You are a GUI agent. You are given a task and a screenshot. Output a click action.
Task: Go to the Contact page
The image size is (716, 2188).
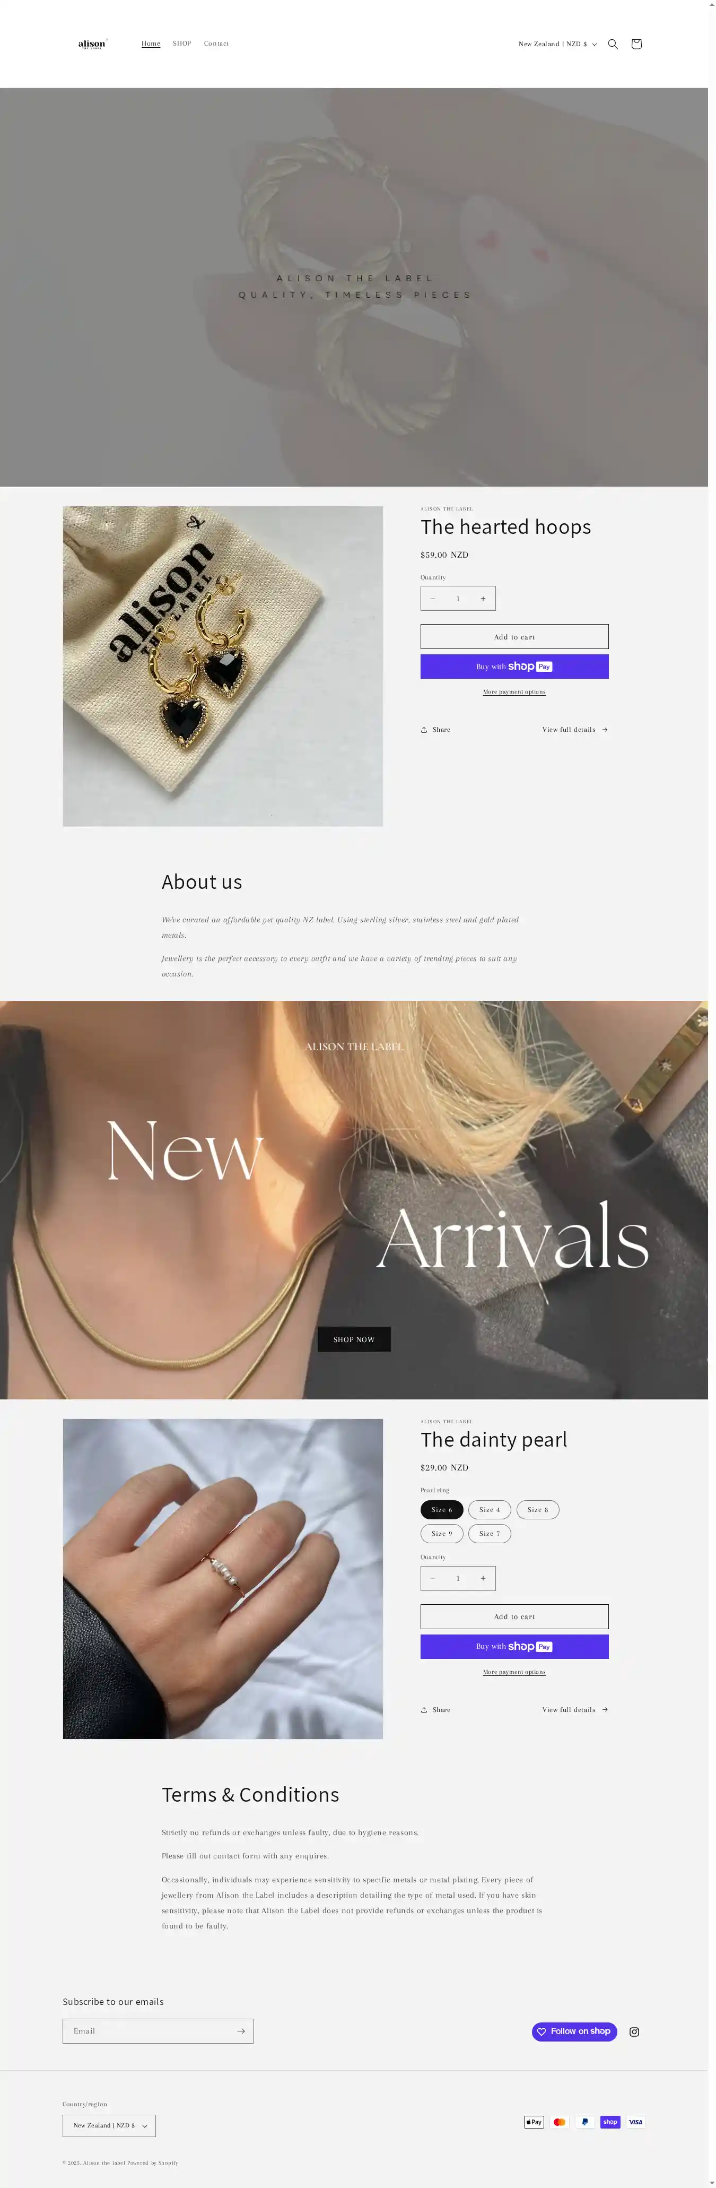pos(216,44)
